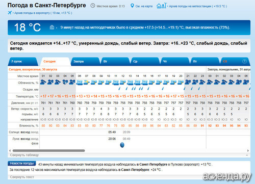Open the Ср forecast tab
255x184 pixels.
[145, 62]
